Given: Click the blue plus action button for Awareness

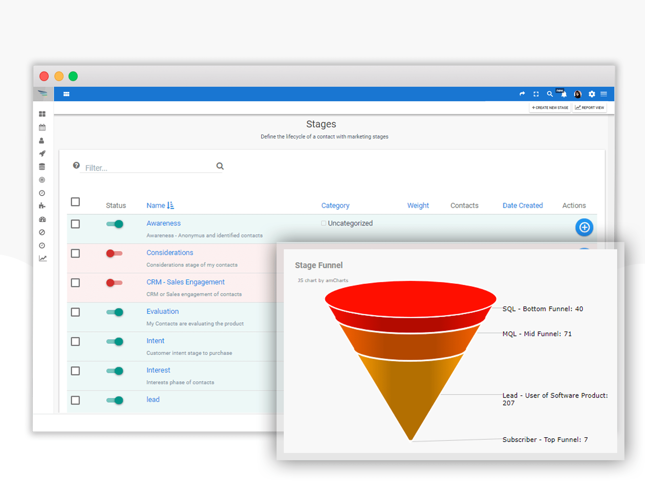Looking at the screenshot, I should 584,227.
